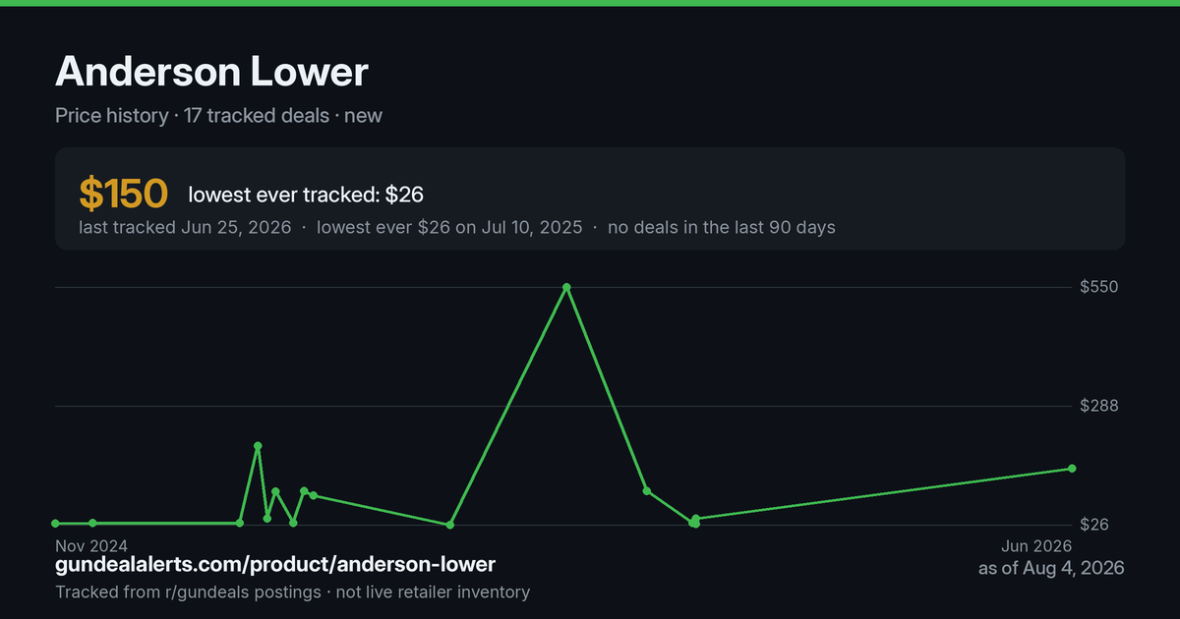1180x619 pixels.
Task: Click the $550 axis label
Action: click(x=1099, y=287)
